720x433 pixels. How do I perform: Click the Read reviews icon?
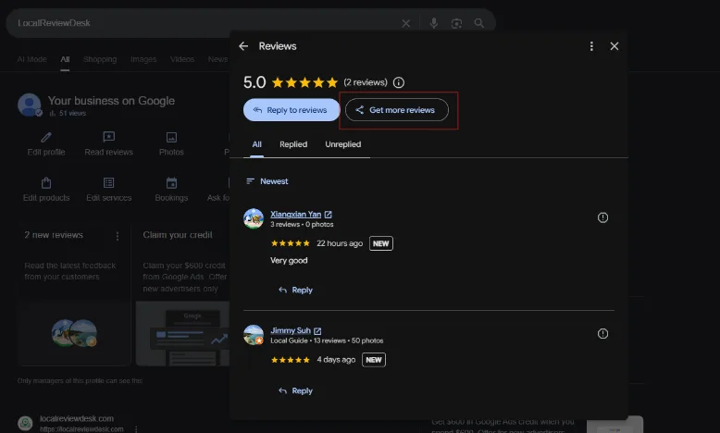tap(109, 137)
